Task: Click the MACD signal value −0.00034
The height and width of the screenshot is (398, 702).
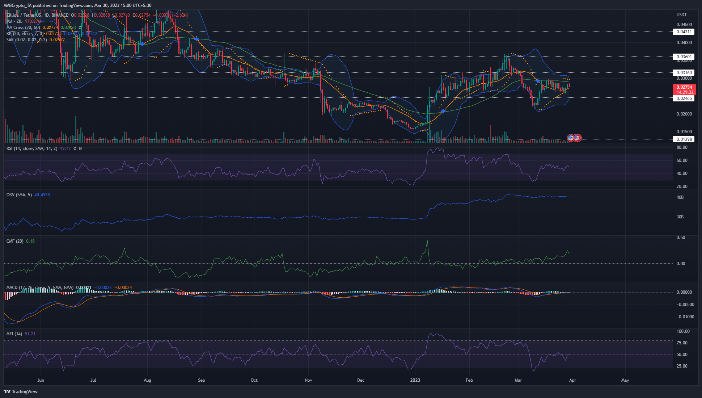Action: (x=123, y=288)
